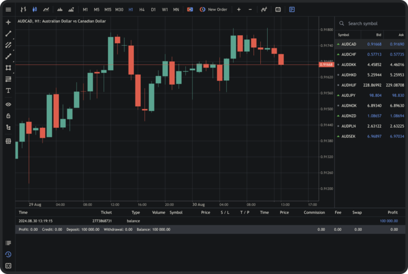The width and height of the screenshot is (408, 274).
Task: Select AUDCHF in Market Watch
Action: [x=370, y=54]
